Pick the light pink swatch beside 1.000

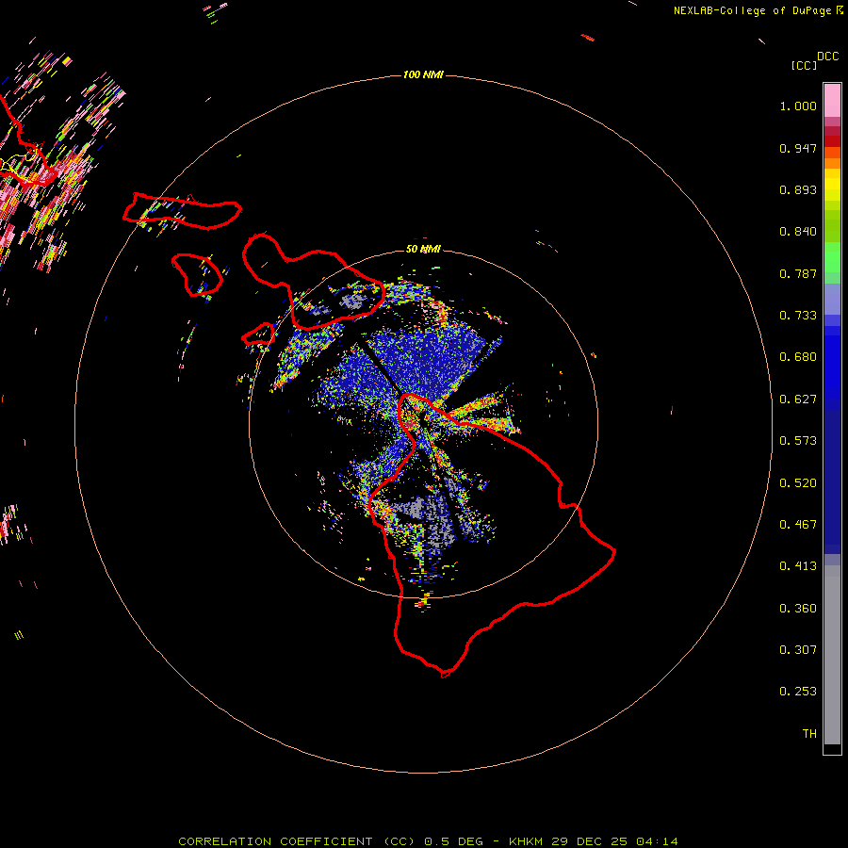832,101
